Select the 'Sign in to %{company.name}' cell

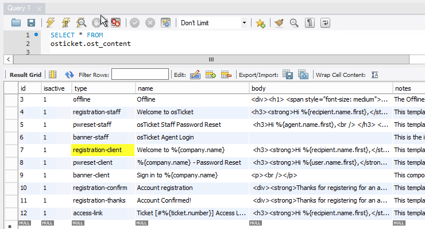click(192, 176)
